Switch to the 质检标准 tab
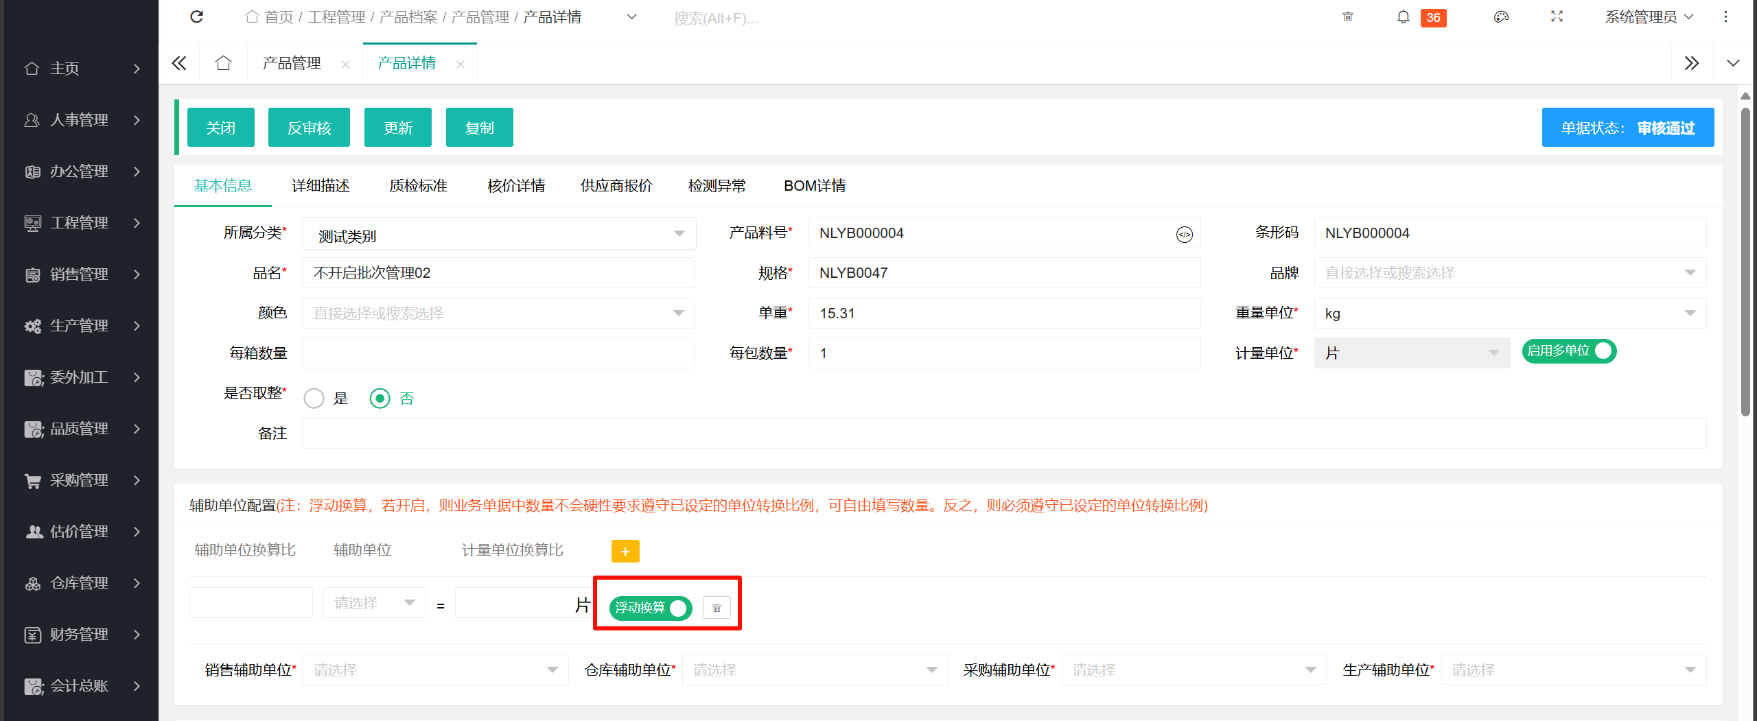 pos(418,186)
